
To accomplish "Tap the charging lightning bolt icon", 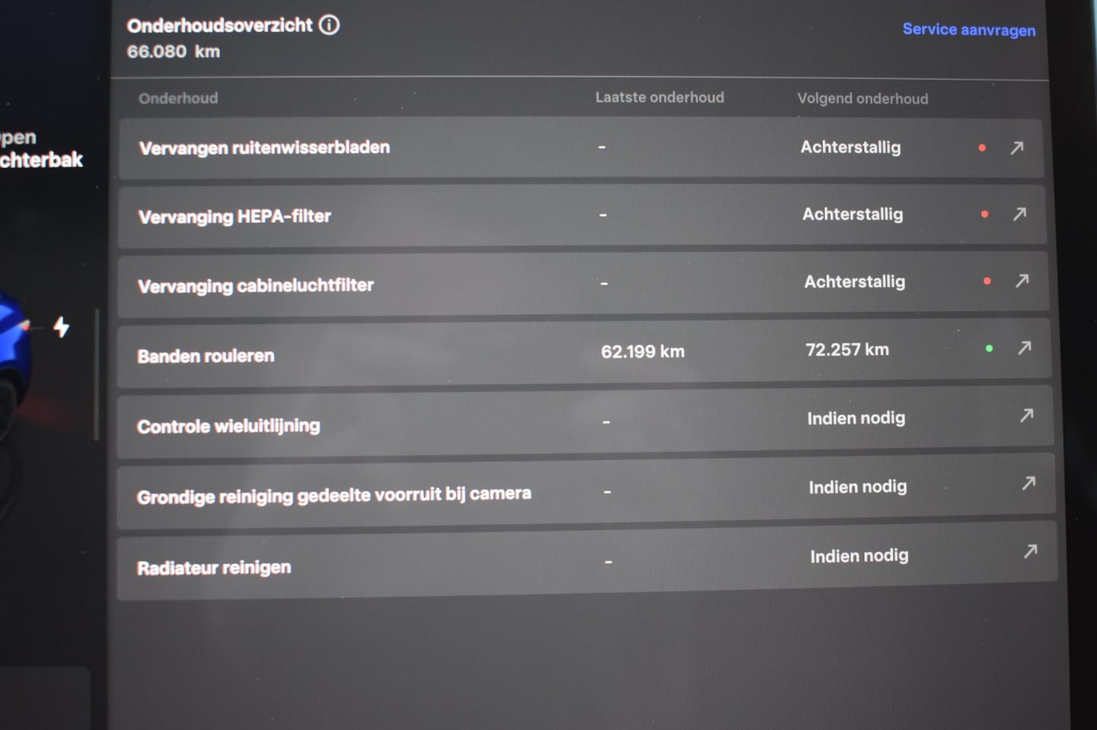I will tap(61, 327).
